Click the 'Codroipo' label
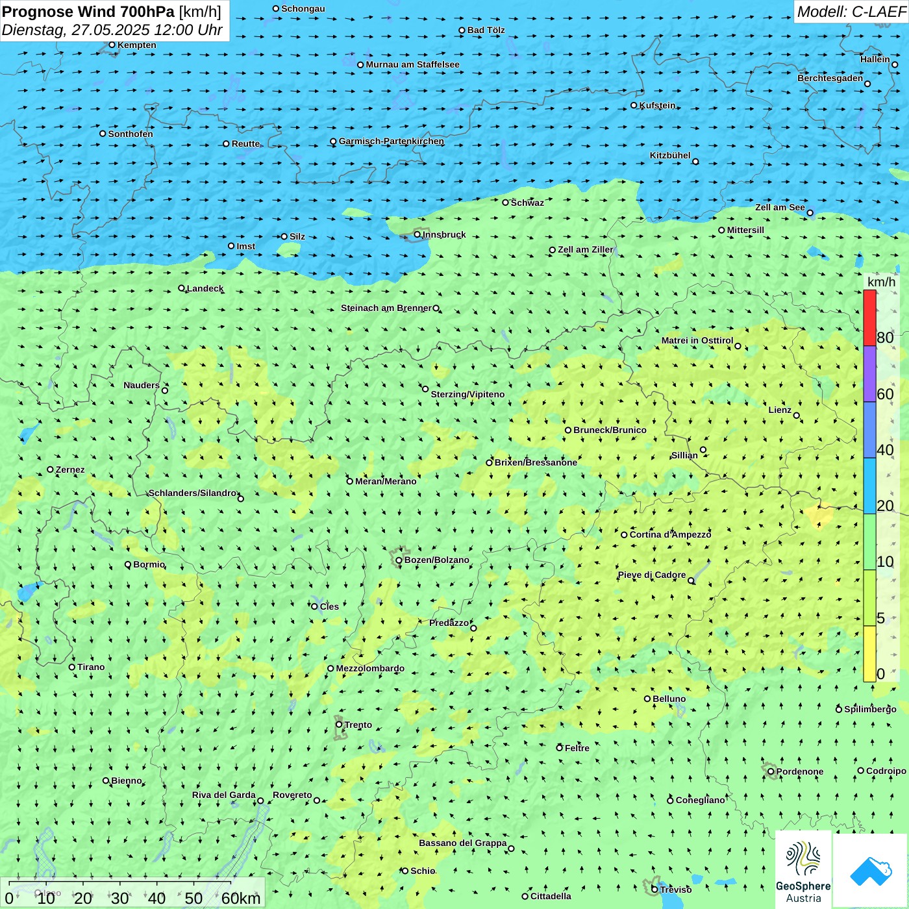The height and width of the screenshot is (909, 909). tap(886, 771)
